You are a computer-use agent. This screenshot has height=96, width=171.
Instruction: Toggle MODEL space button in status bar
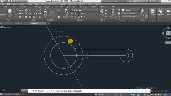point(98,95)
